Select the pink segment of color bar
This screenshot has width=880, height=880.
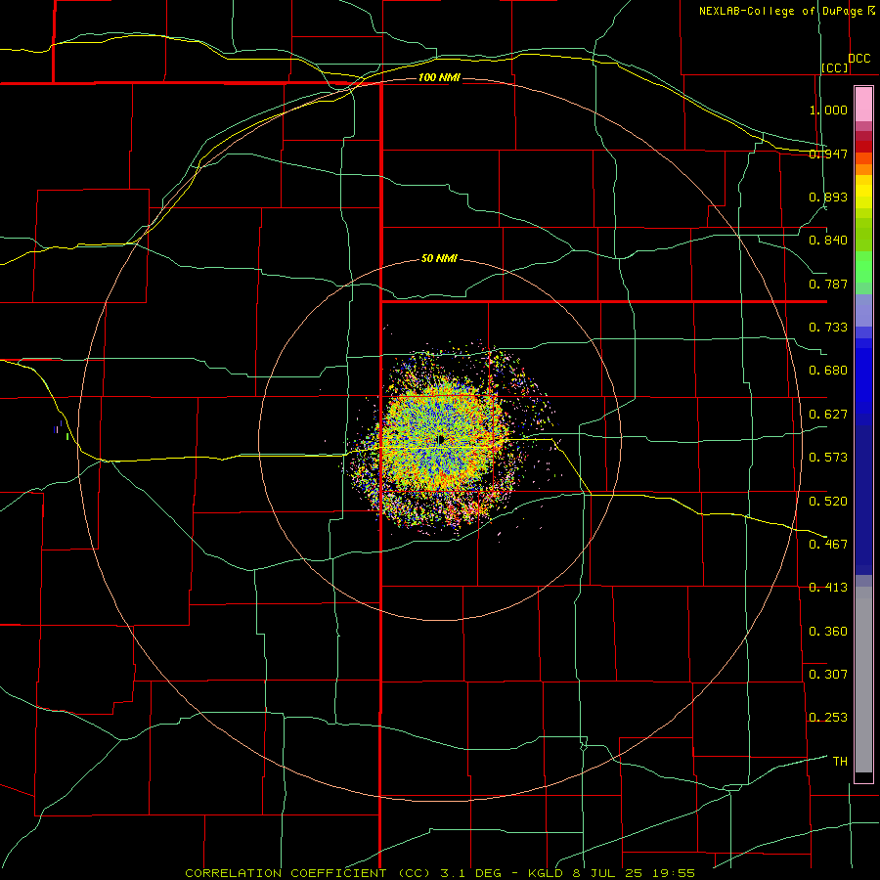863,105
